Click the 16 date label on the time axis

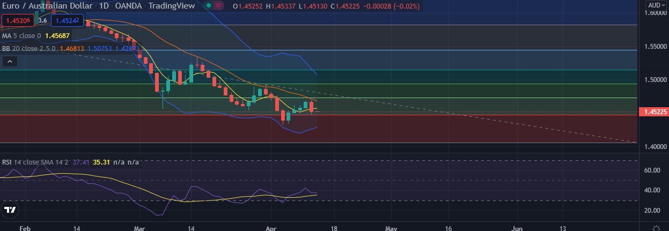click(448, 228)
